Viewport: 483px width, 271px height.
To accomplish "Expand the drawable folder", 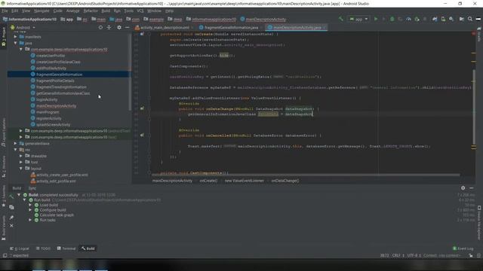I will click(x=21, y=156).
